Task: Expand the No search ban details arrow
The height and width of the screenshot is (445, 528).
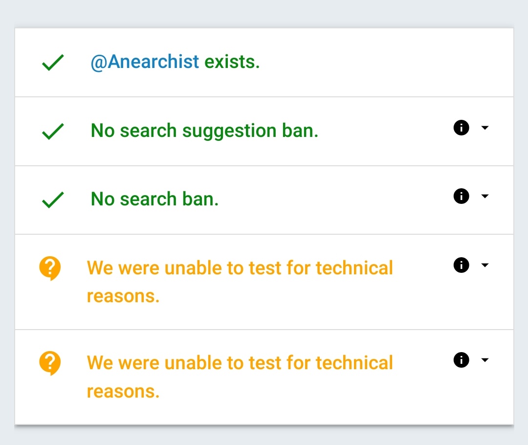Action: [x=485, y=197]
